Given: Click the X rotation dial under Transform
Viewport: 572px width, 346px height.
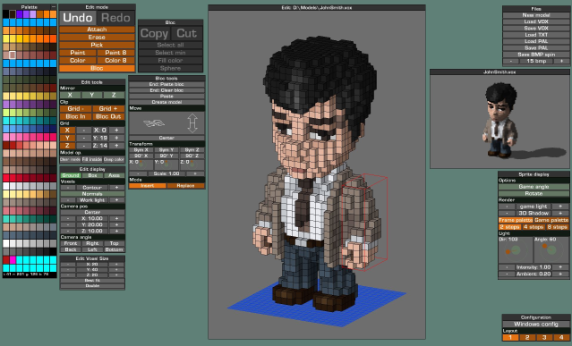Looking at the screenshot, I should [x=141, y=165].
